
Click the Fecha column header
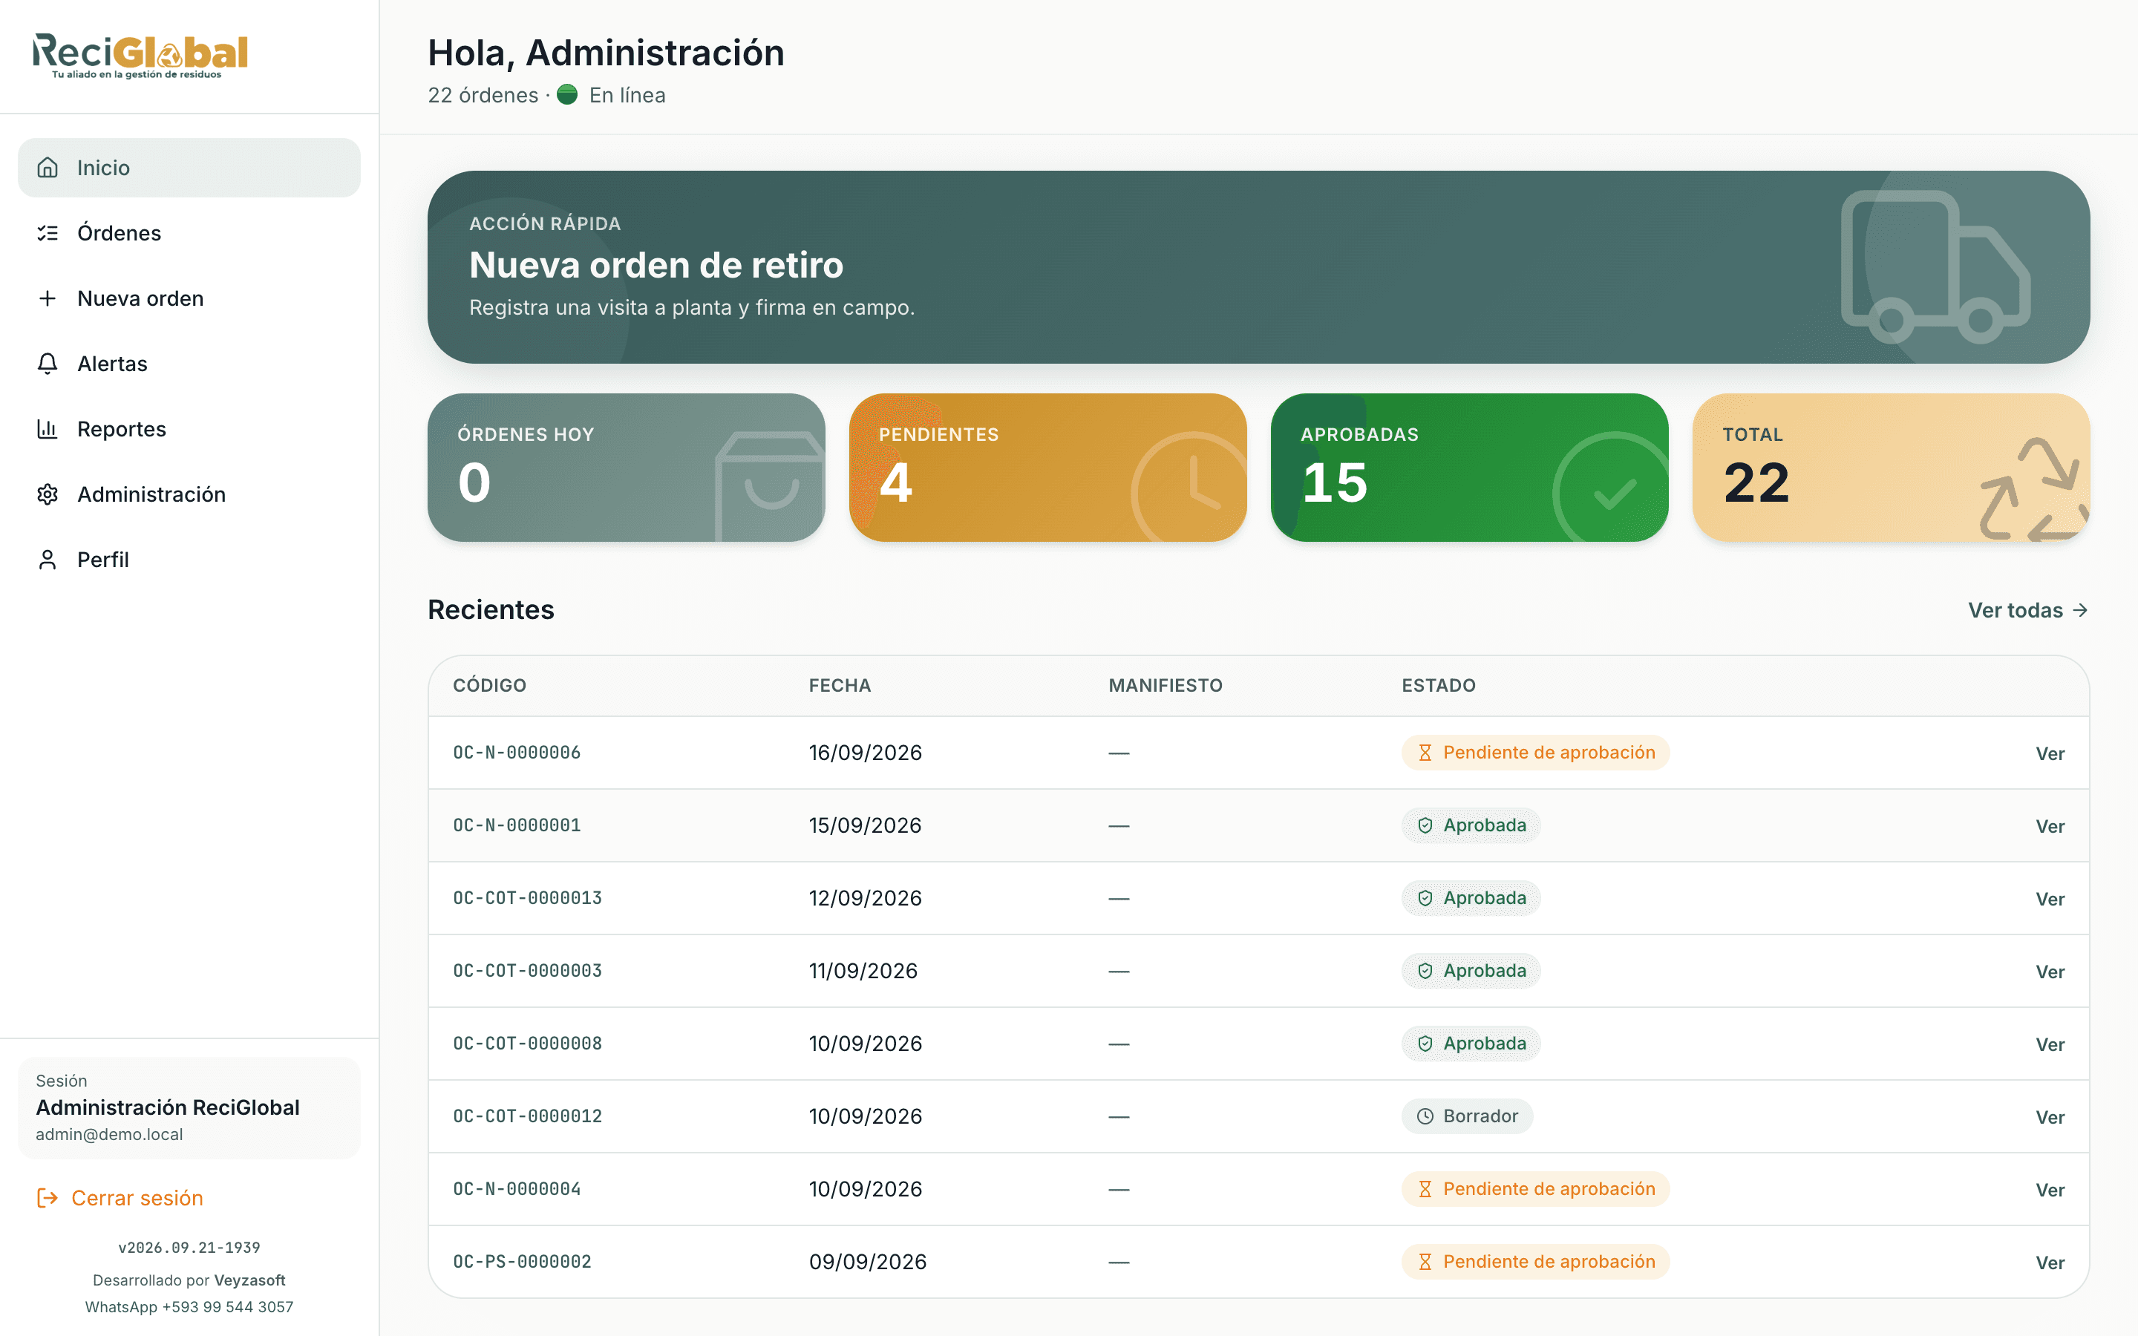[x=840, y=686]
